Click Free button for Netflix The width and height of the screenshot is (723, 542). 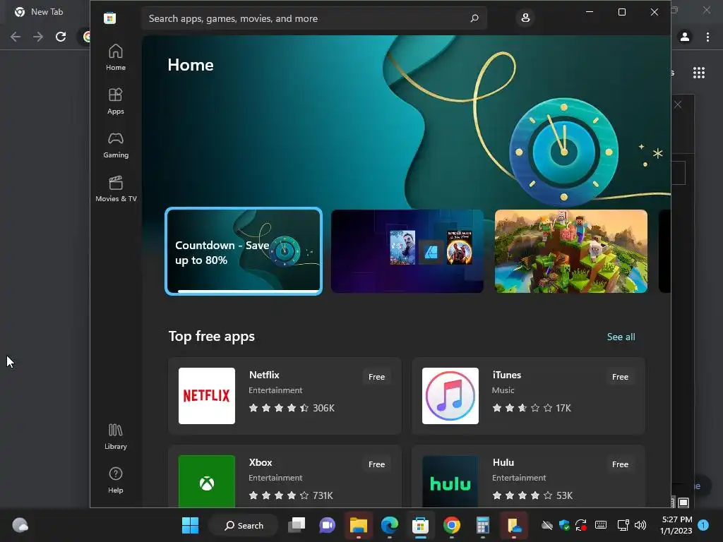[376, 377]
